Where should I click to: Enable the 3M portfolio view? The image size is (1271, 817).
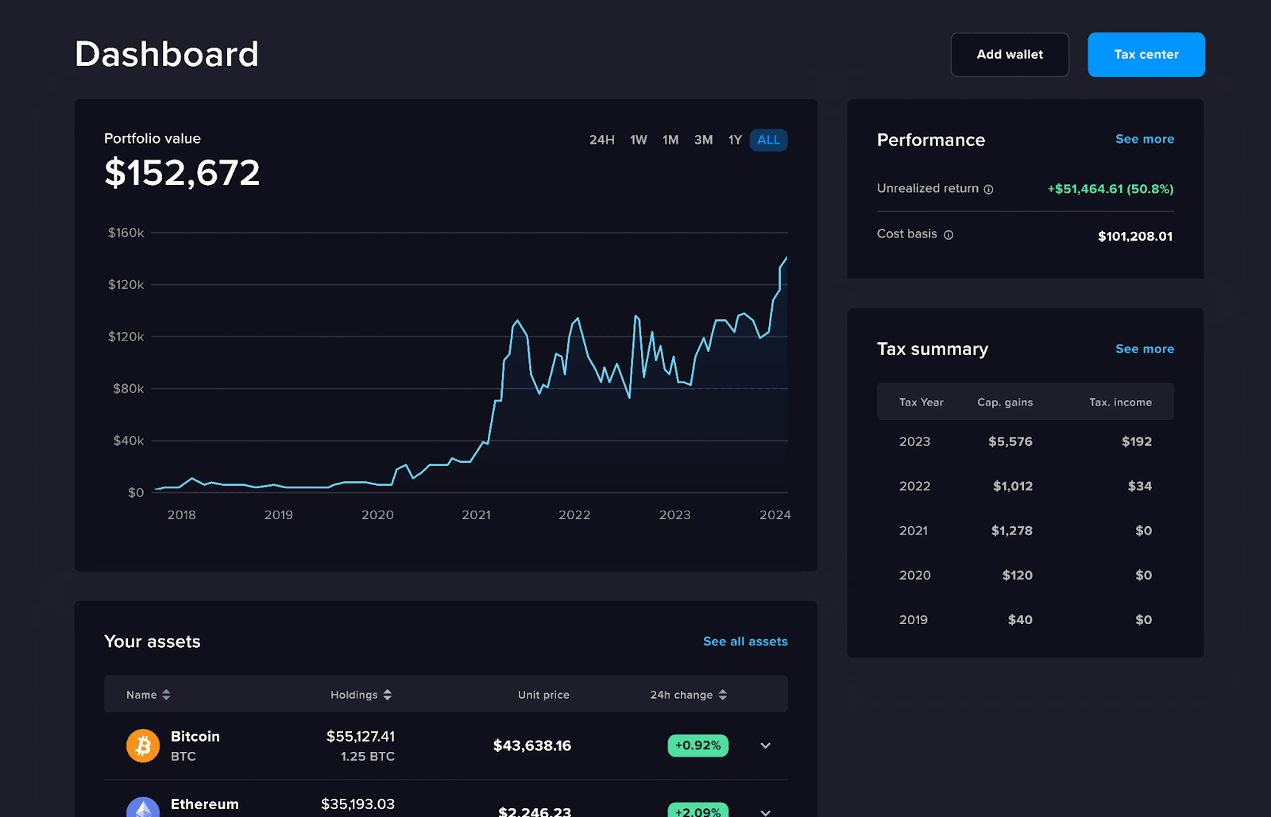pyautogui.click(x=702, y=140)
